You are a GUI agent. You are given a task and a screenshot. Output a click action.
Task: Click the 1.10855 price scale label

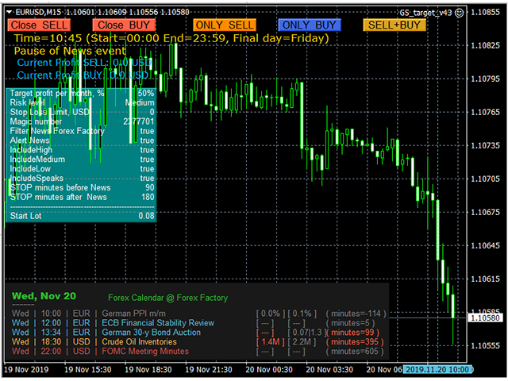point(485,13)
